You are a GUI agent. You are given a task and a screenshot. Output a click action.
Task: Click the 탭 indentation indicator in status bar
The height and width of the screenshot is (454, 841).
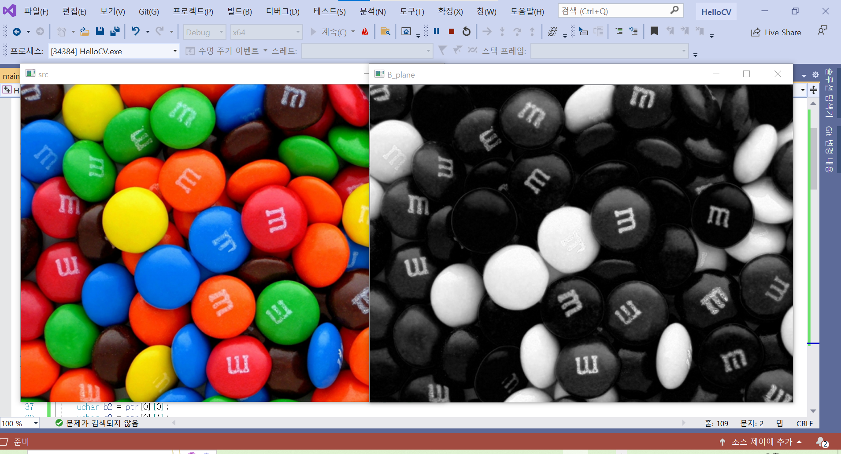click(779, 424)
